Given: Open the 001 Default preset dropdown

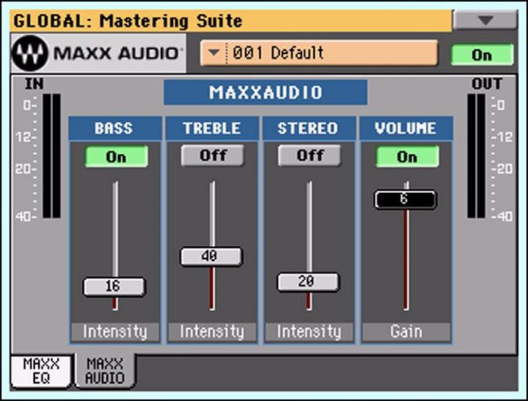Looking at the screenshot, I should [x=319, y=53].
